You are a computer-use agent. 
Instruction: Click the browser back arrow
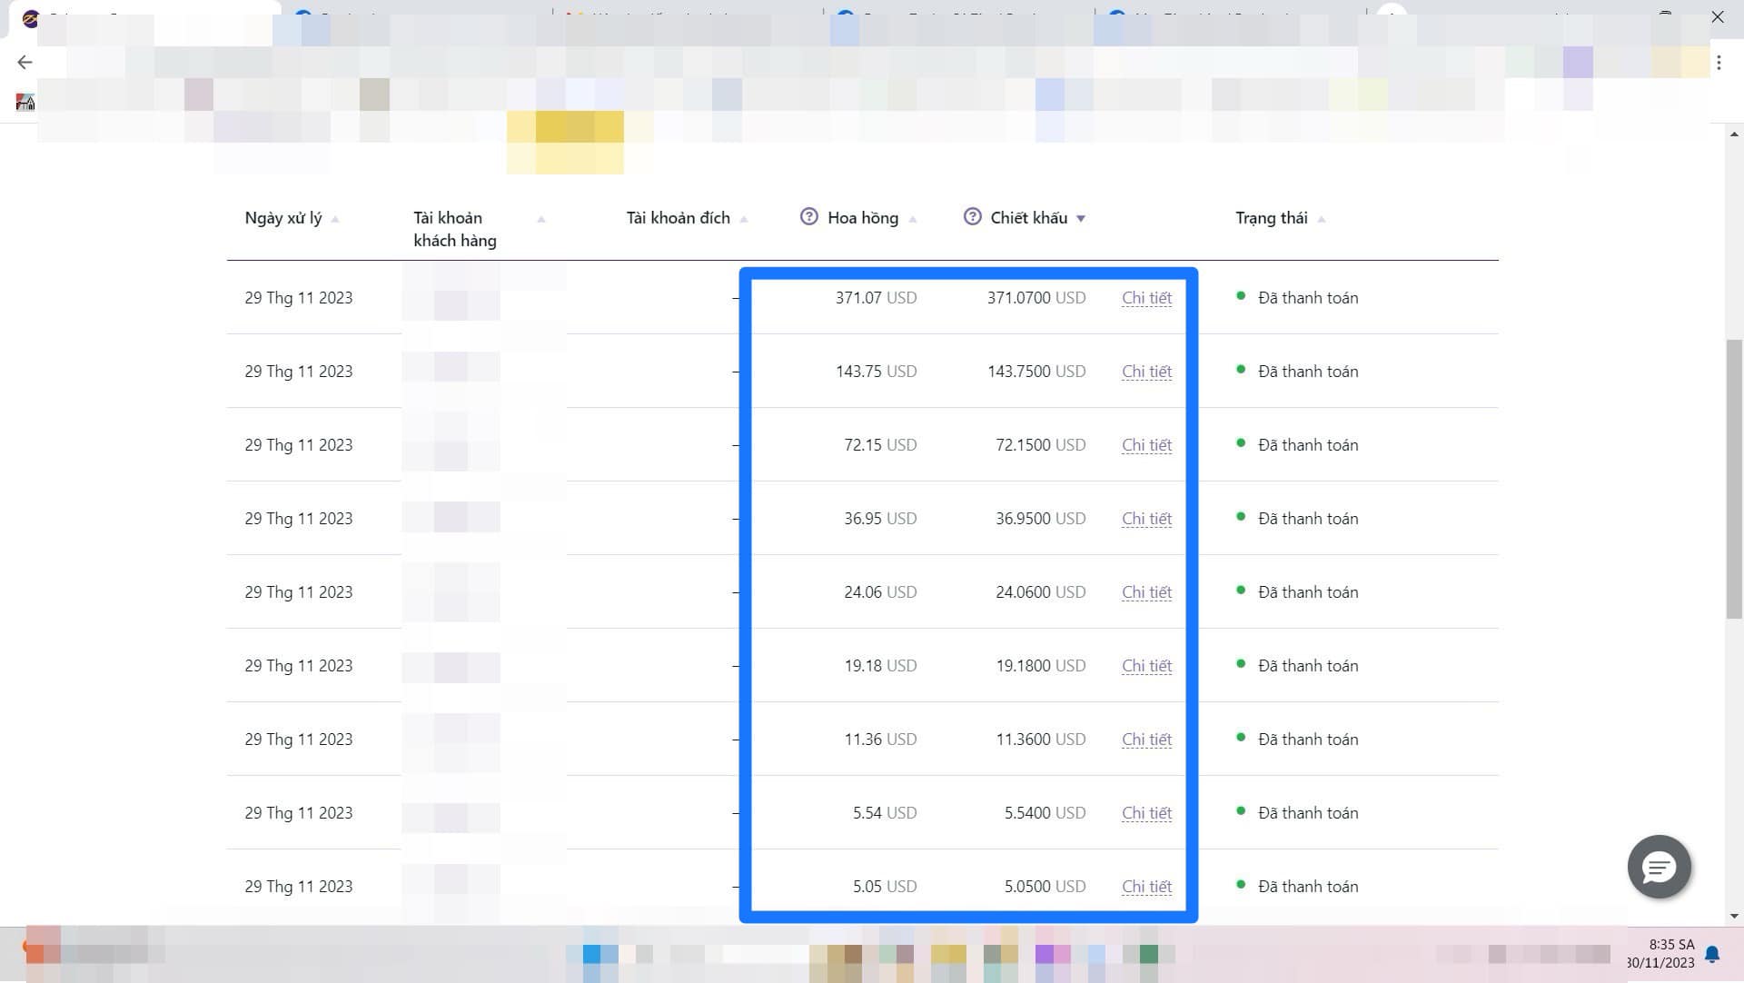click(25, 62)
